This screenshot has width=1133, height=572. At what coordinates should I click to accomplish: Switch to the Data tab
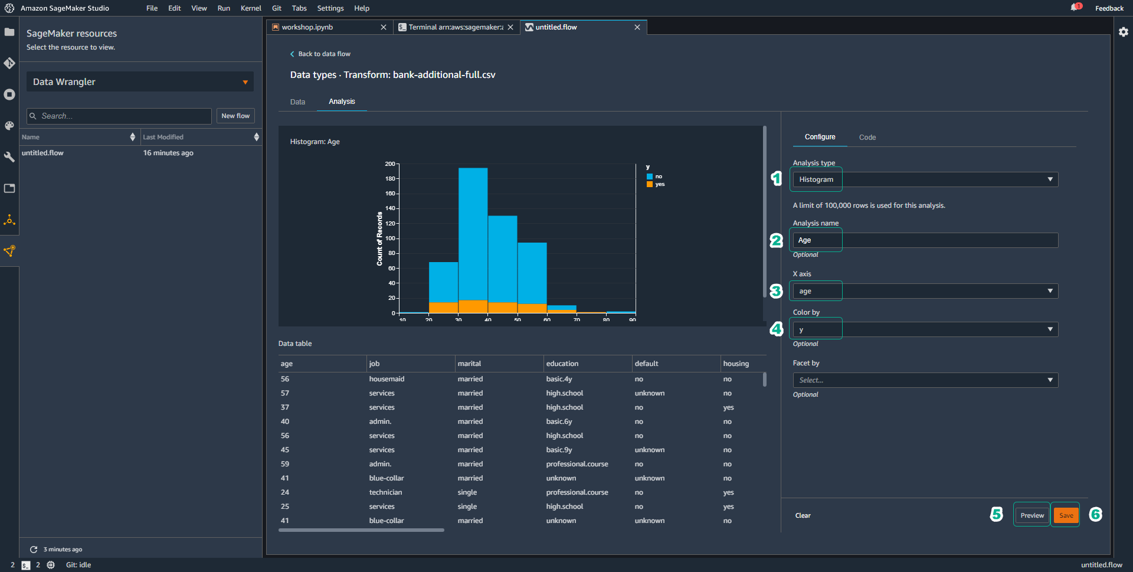[x=297, y=102]
